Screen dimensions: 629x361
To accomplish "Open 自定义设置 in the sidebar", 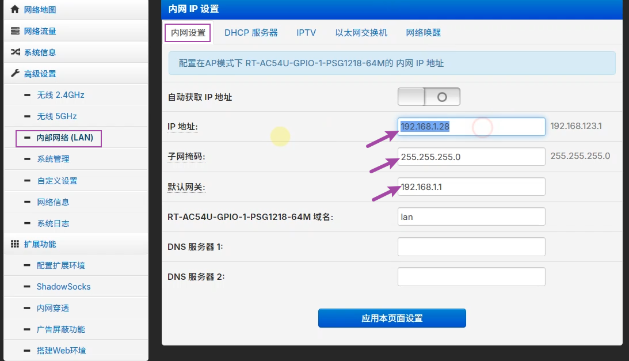I will coord(57,181).
